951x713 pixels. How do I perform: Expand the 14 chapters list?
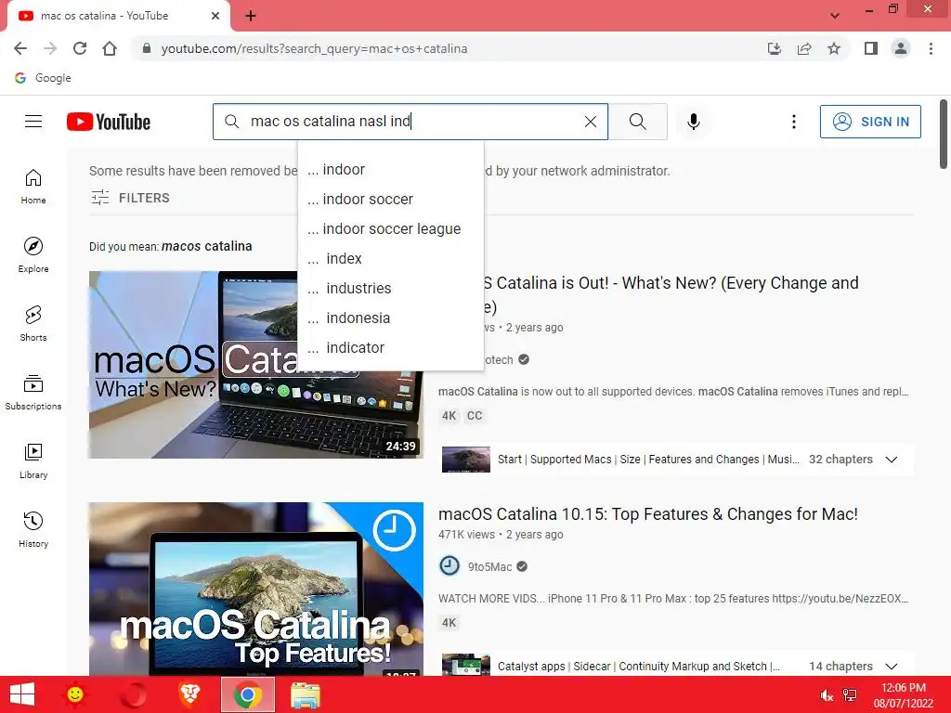click(891, 667)
